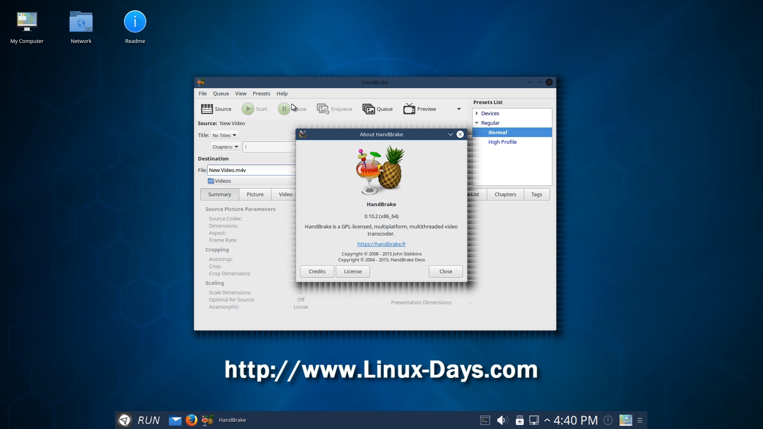Click the removable devices tray icon
Image resolution: width=763 pixels, height=429 pixels.
[x=519, y=420]
